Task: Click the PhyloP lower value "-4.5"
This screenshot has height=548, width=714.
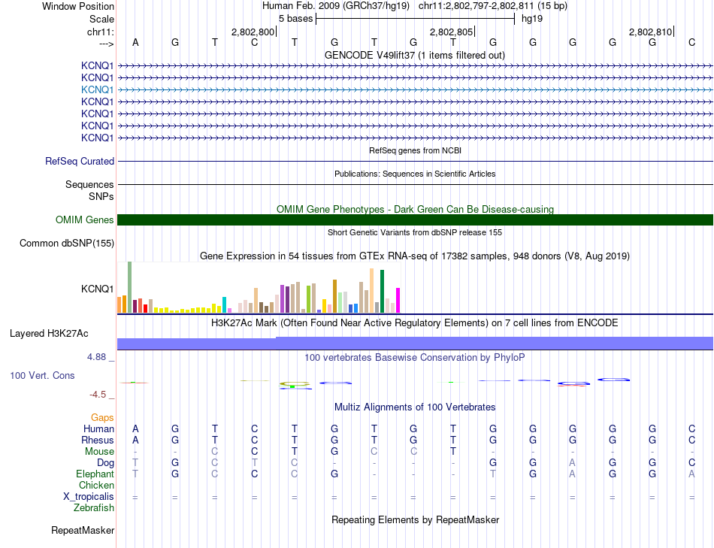Action: click(98, 395)
